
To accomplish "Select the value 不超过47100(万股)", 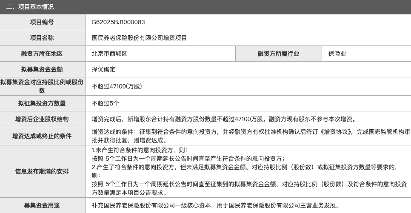I will (117, 86).
